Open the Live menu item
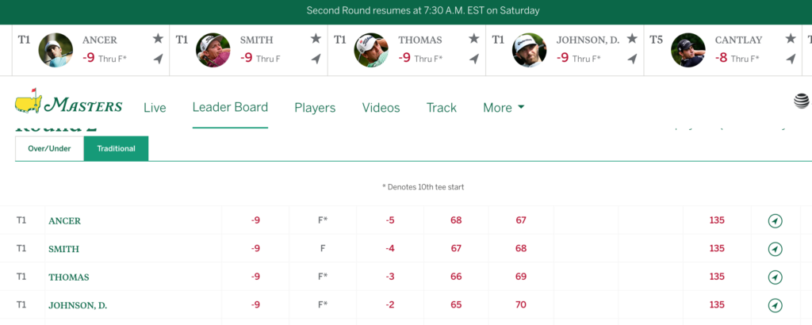Screen dimensions: 812x325 pos(155,108)
